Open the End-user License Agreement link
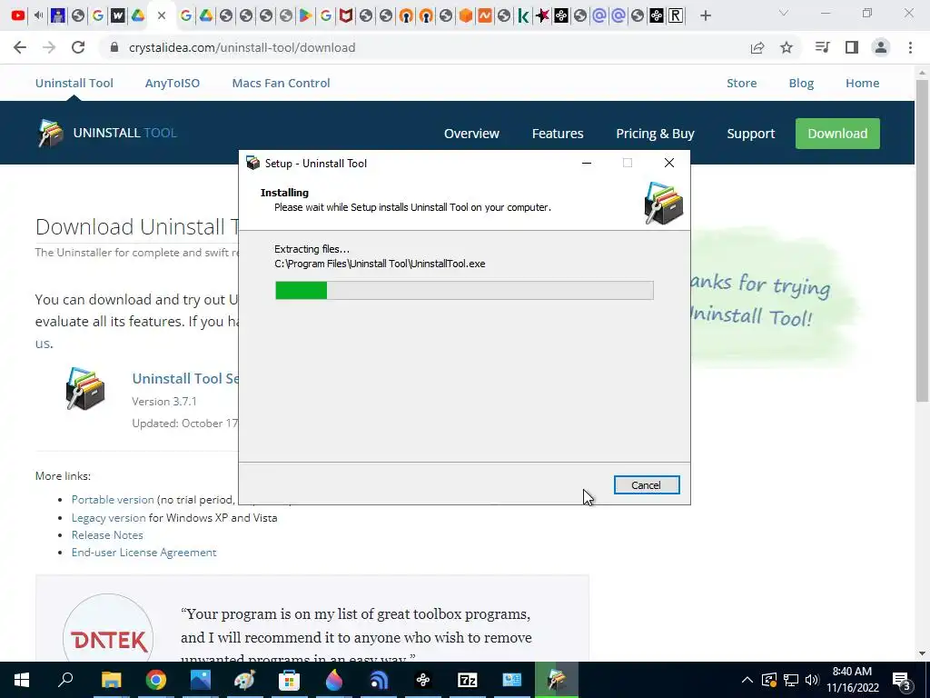 point(144,552)
